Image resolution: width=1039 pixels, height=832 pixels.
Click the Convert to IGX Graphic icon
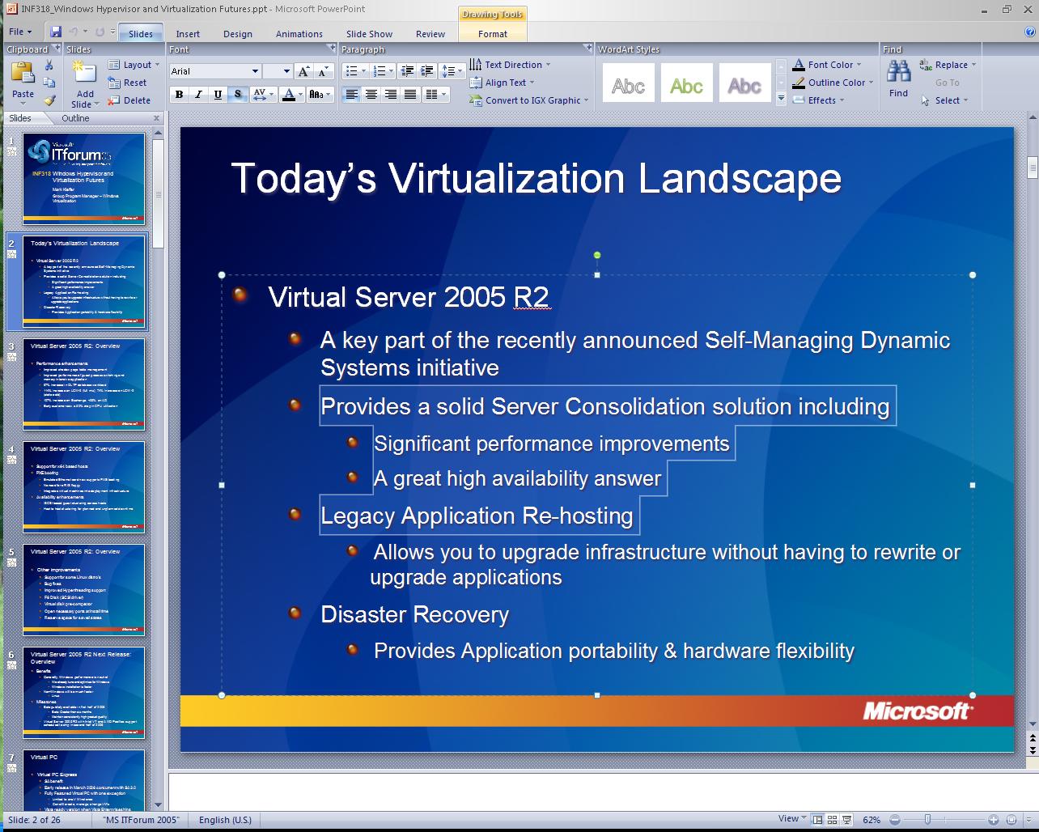click(x=476, y=100)
